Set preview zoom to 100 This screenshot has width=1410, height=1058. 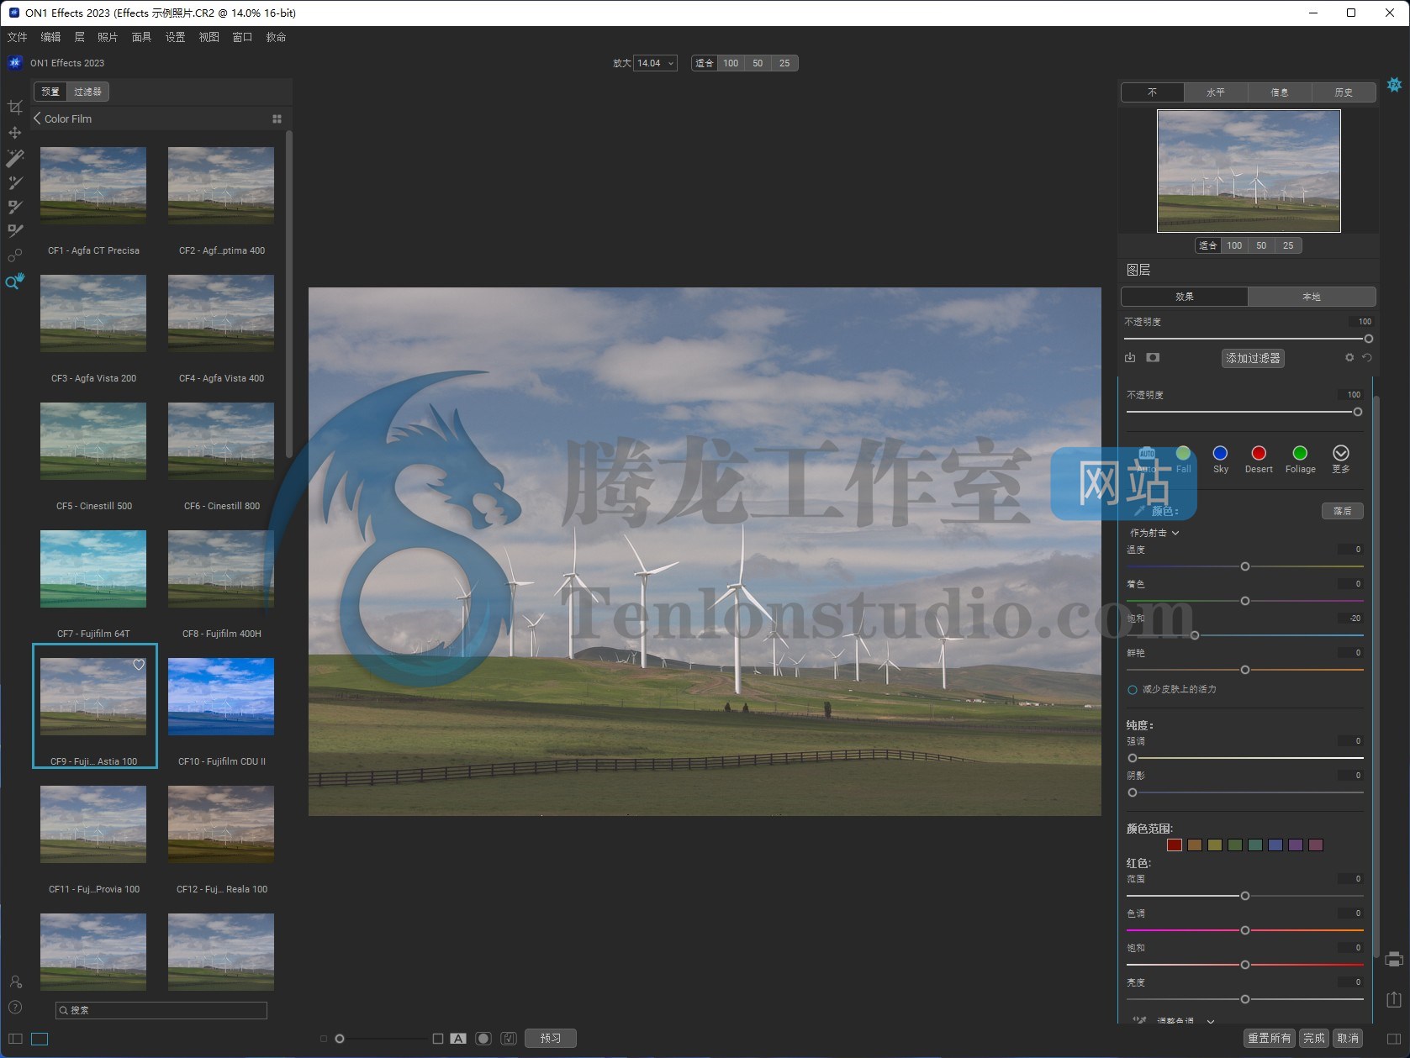point(731,63)
